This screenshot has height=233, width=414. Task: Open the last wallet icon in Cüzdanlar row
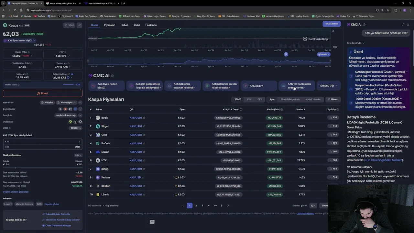click(x=80, y=122)
